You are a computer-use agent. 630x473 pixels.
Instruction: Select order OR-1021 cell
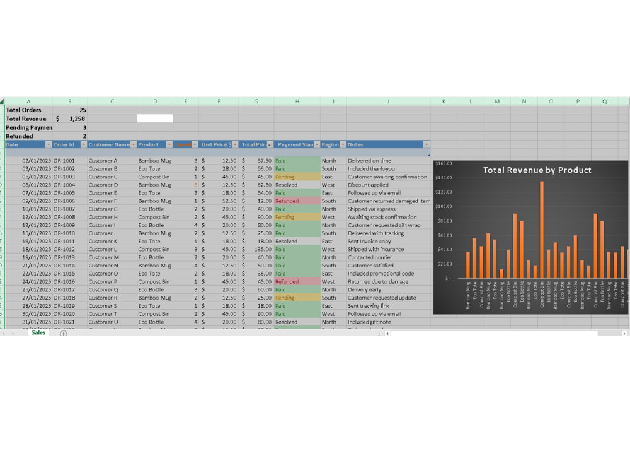coord(70,322)
